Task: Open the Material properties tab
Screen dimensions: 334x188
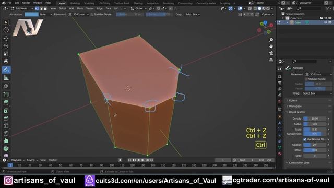Action: pyautogui.click(x=280, y=154)
